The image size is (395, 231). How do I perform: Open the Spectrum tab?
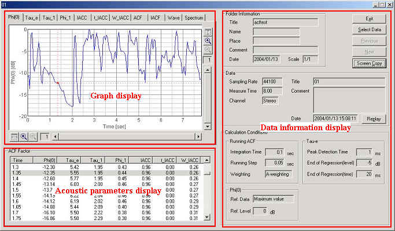[194, 18]
